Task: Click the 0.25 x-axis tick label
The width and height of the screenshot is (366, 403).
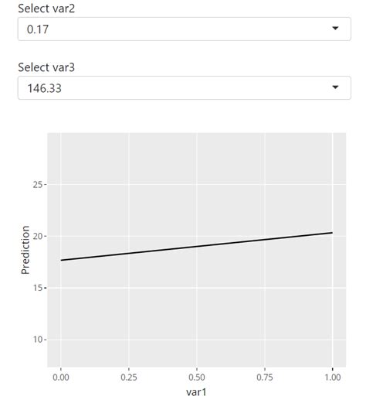Action: coord(129,377)
